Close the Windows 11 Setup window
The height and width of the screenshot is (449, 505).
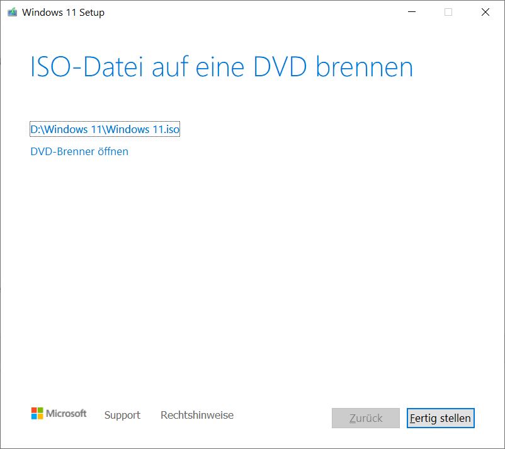pyautogui.click(x=485, y=12)
